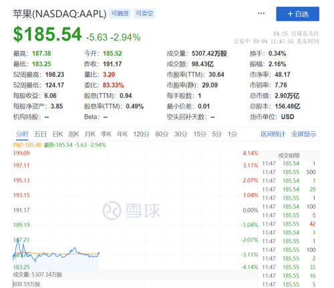Choose the 30分 interval tab

pos(181,134)
